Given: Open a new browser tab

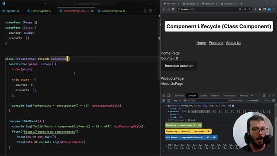Looking at the screenshot, I should pyautogui.click(x=242, y=4).
